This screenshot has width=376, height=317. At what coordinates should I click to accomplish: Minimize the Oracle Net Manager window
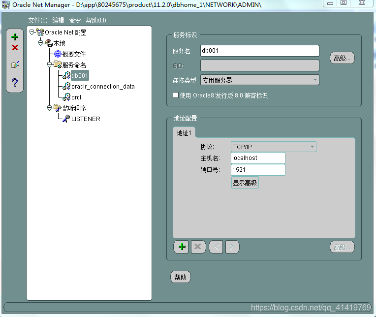coord(330,3)
